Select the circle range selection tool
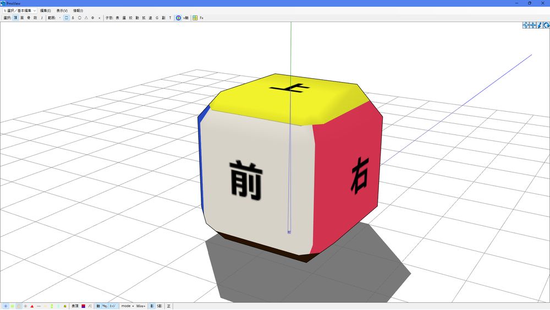 (80, 18)
